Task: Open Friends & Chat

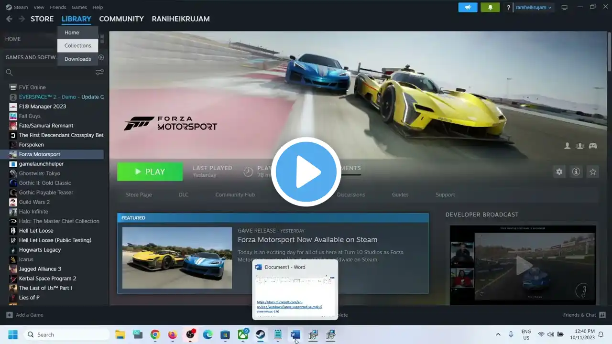Action: [584, 315]
